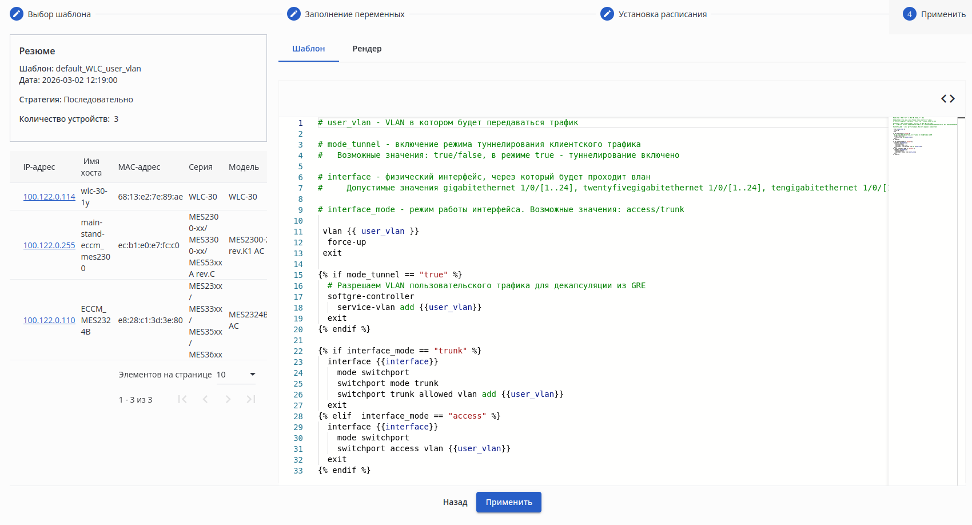Click the pencil icon for Установка расписания step

pos(607,14)
